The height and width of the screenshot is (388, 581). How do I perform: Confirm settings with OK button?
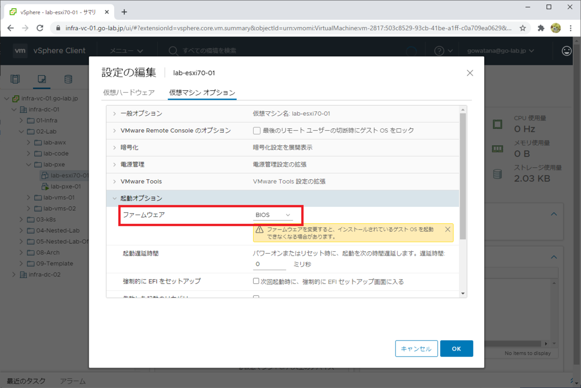tap(457, 349)
